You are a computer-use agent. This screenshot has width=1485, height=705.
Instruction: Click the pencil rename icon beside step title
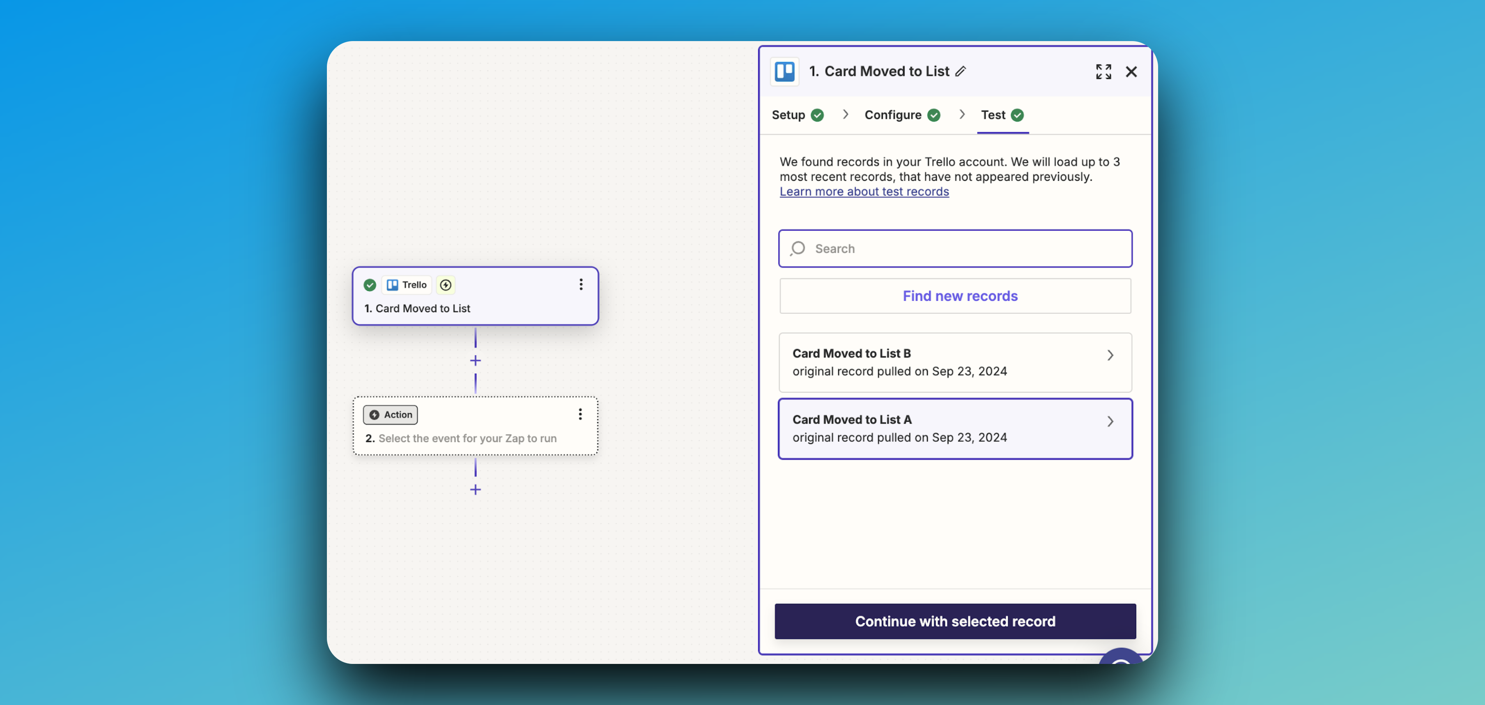pyautogui.click(x=960, y=71)
